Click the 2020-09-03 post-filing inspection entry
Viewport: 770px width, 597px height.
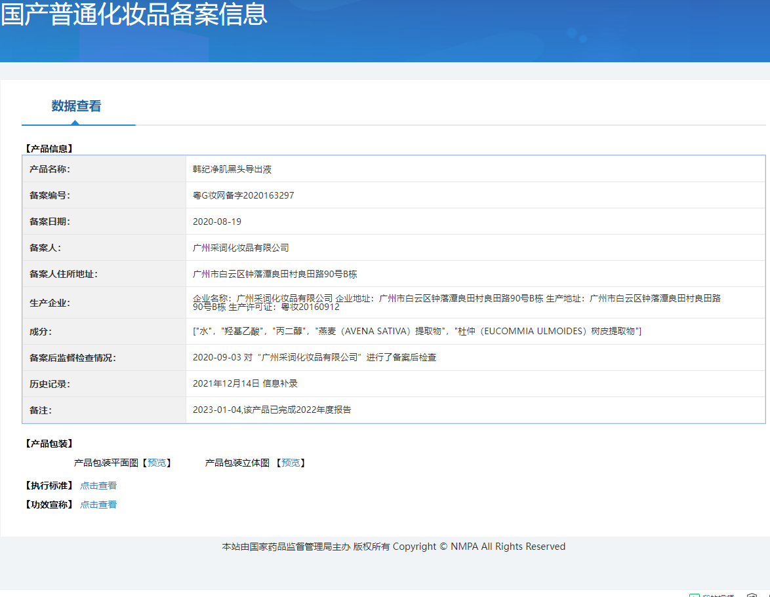tap(314, 358)
